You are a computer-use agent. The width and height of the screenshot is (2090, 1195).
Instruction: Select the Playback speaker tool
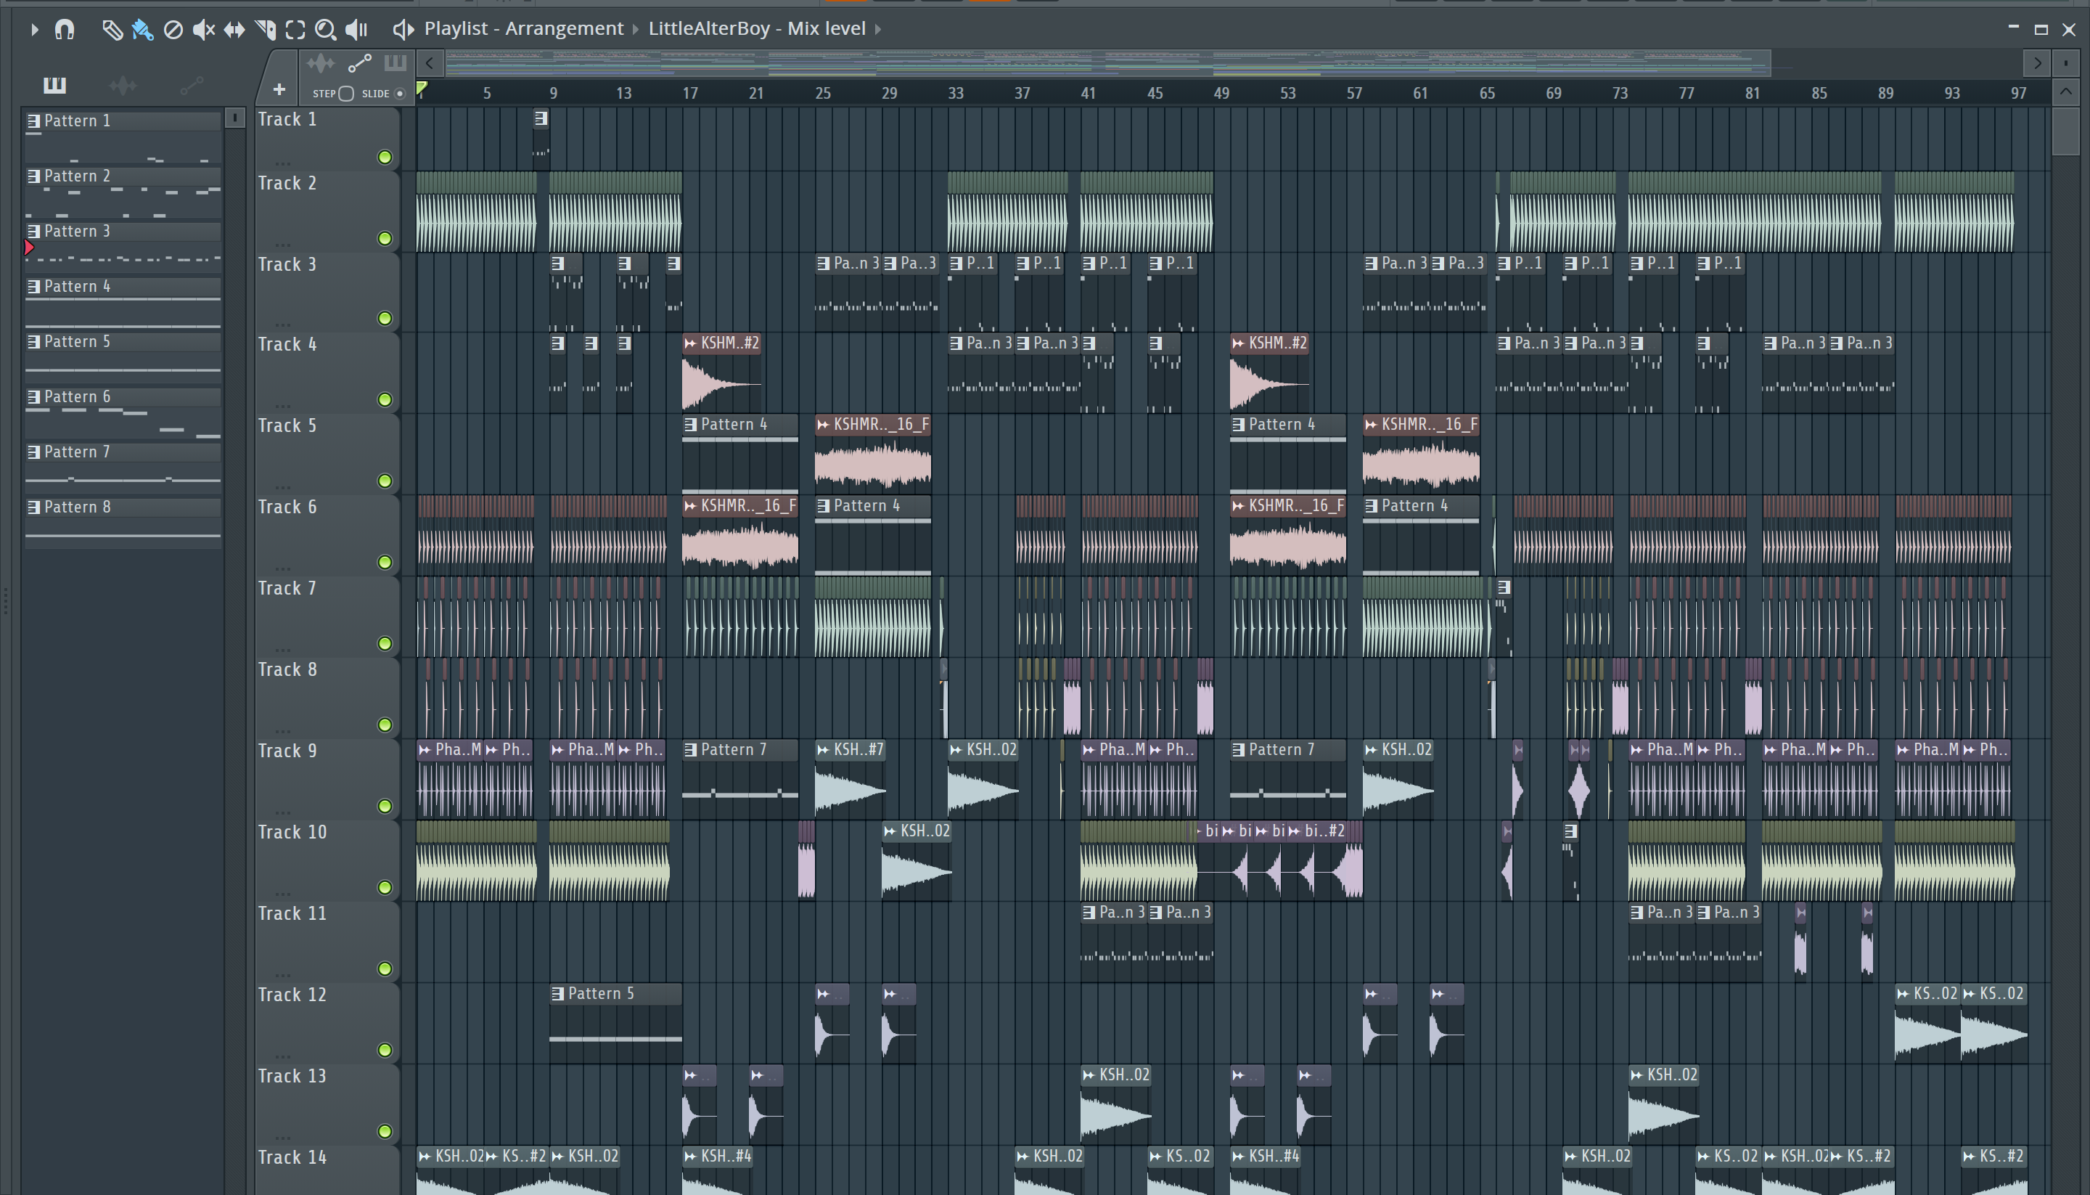coord(356,30)
